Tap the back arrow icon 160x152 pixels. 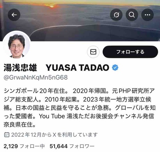[x=14, y=15]
